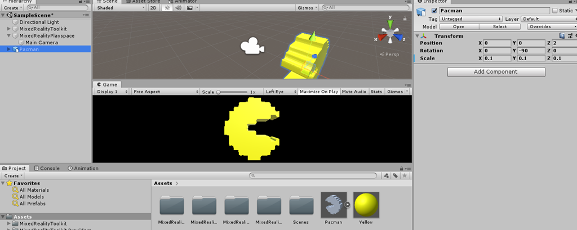Click the scene effects image icon
This screenshot has width=577, height=230.
(190, 8)
